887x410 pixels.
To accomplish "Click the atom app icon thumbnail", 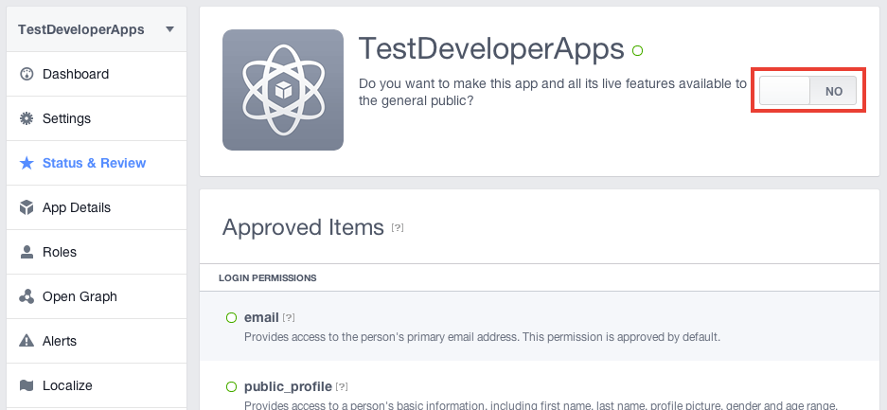I will pos(283,90).
